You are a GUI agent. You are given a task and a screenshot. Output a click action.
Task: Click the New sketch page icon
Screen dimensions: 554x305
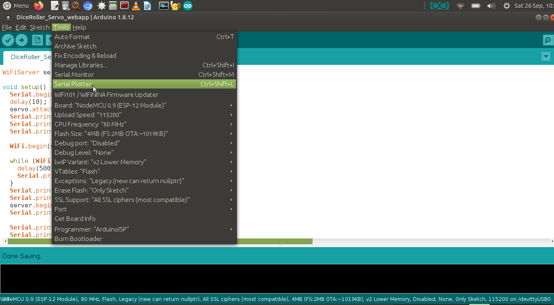(x=37, y=40)
